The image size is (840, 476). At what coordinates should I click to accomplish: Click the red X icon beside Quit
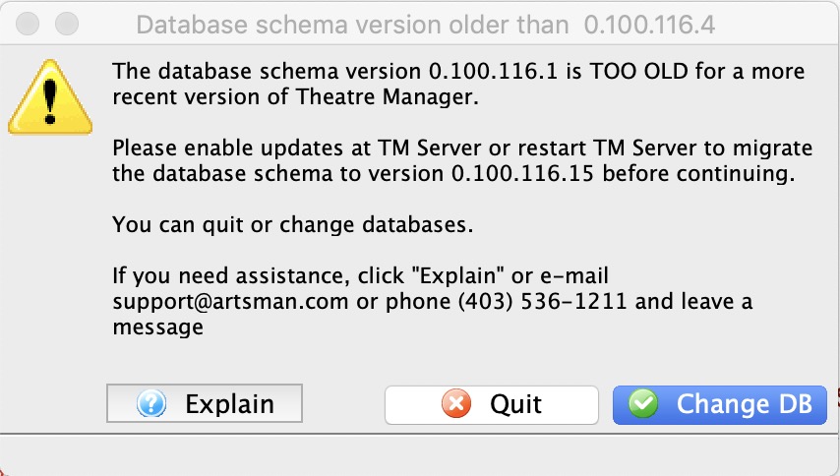pos(456,403)
